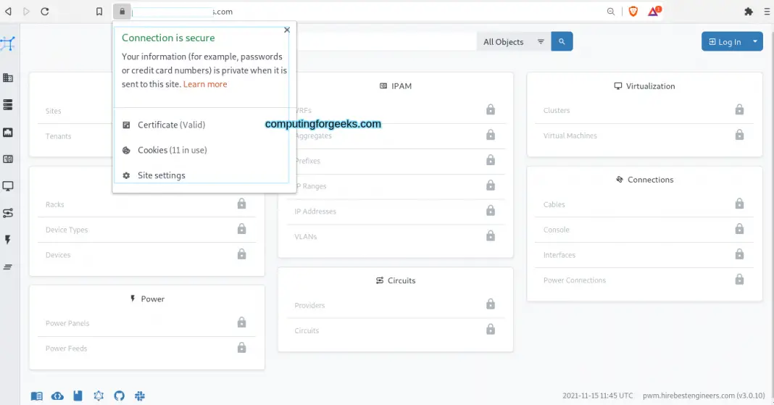Open the Slack icon in footer
Image resolution: width=774 pixels, height=405 pixels.
[139, 396]
